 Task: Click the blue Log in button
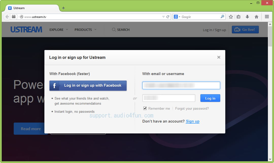(x=210, y=98)
